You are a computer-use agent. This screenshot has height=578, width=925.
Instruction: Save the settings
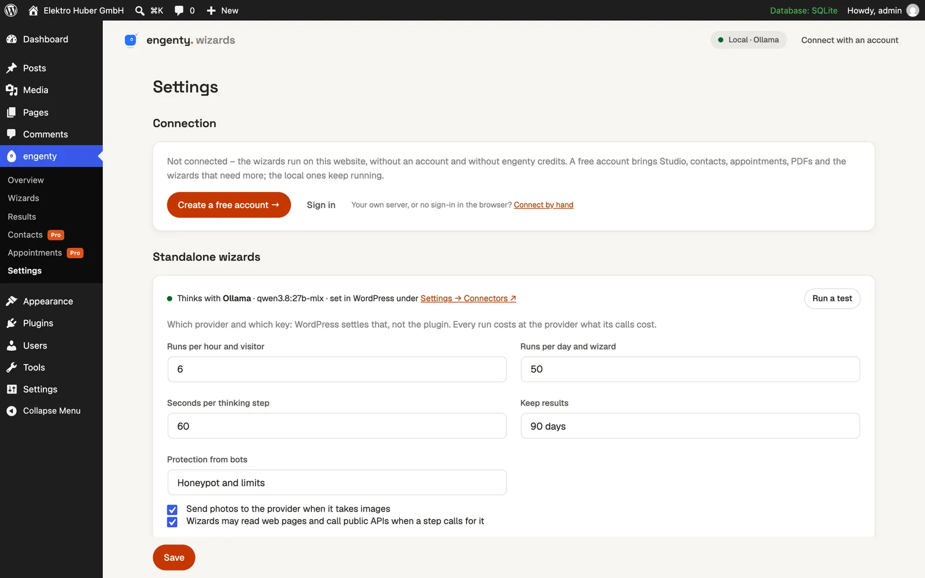(174, 557)
